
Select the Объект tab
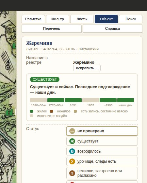pos(106,19)
